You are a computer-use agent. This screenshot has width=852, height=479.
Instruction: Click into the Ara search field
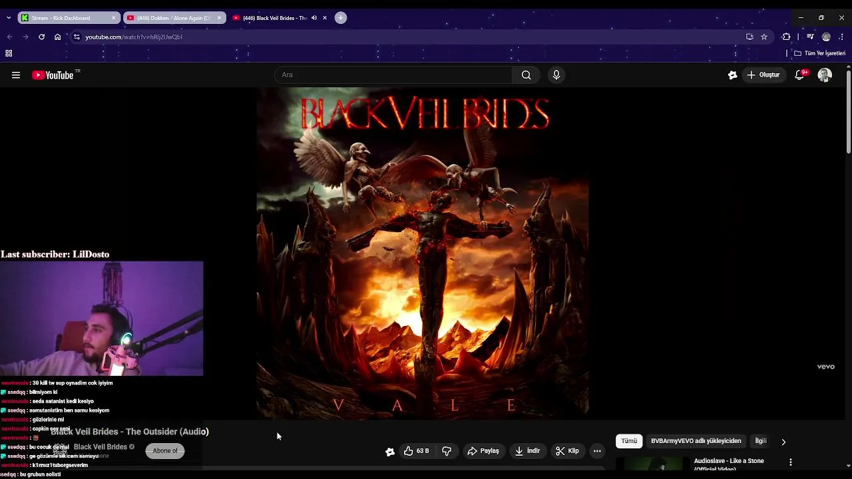pyautogui.click(x=393, y=75)
